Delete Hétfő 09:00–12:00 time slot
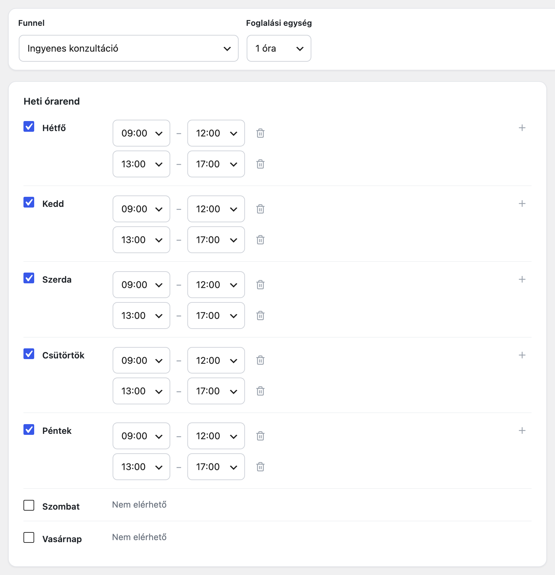The width and height of the screenshot is (555, 575). pyautogui.click(x=260, y=133)
